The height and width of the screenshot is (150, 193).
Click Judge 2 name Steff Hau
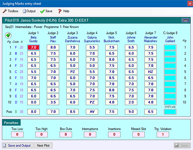click(53, 39)
